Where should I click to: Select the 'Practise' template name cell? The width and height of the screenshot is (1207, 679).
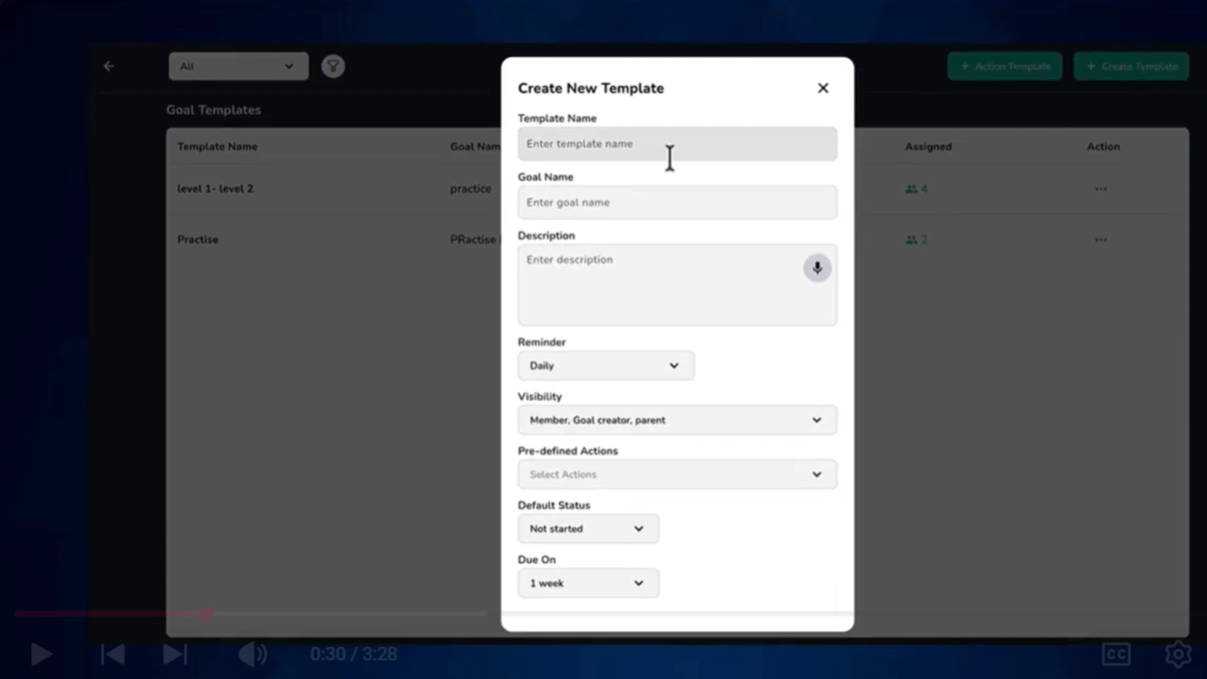point(197,240)
